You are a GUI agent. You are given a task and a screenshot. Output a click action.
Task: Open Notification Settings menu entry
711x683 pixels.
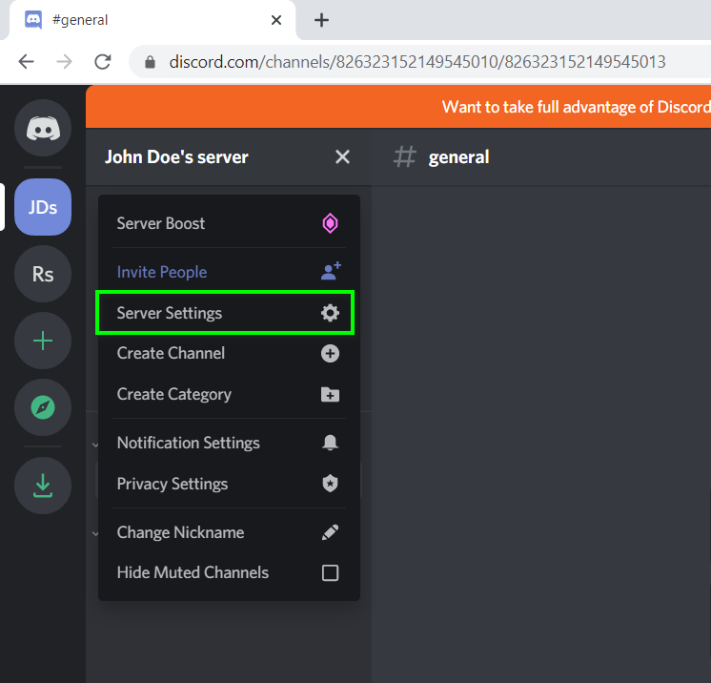point(229,443)
